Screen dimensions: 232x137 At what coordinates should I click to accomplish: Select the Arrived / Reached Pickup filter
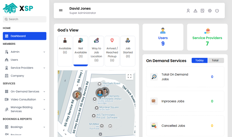pyautogui.click(x=112, y=51)
